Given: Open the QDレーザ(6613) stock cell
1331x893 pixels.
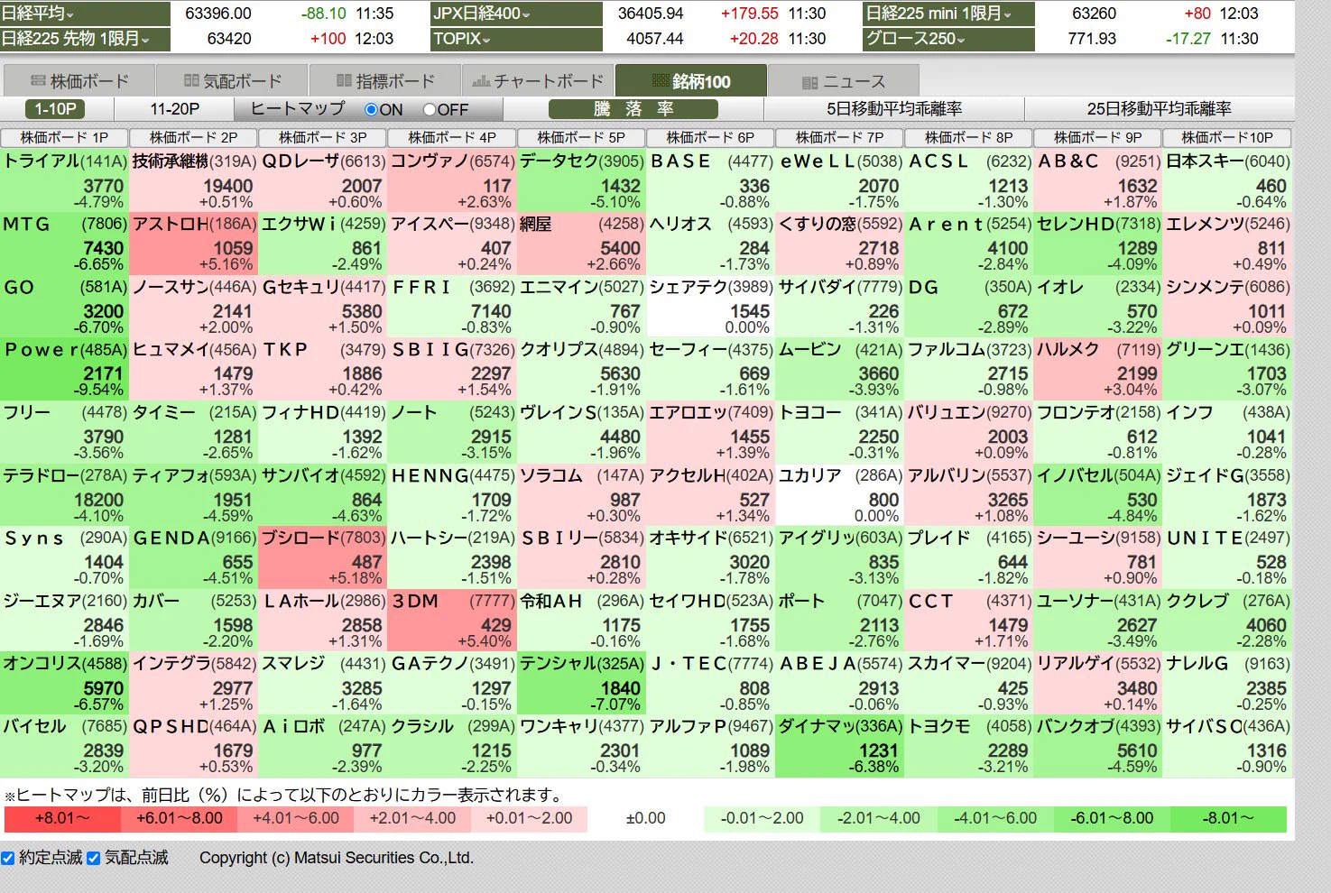Looking at the screenshot, I should pyautogui.click(x=322, y=180).
